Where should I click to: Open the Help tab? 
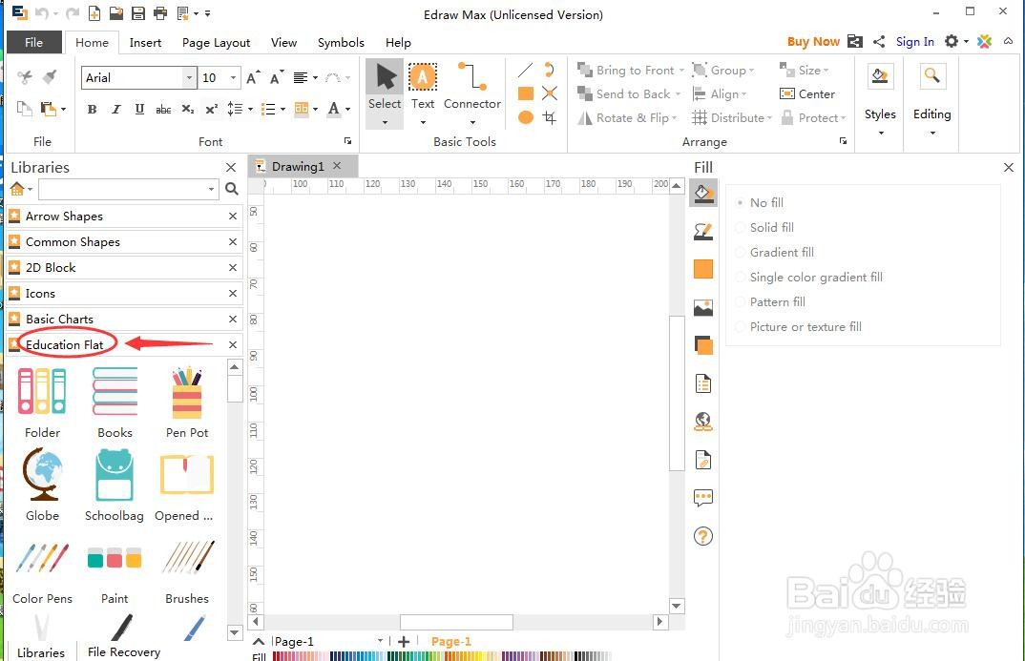[x=398, y=43]
